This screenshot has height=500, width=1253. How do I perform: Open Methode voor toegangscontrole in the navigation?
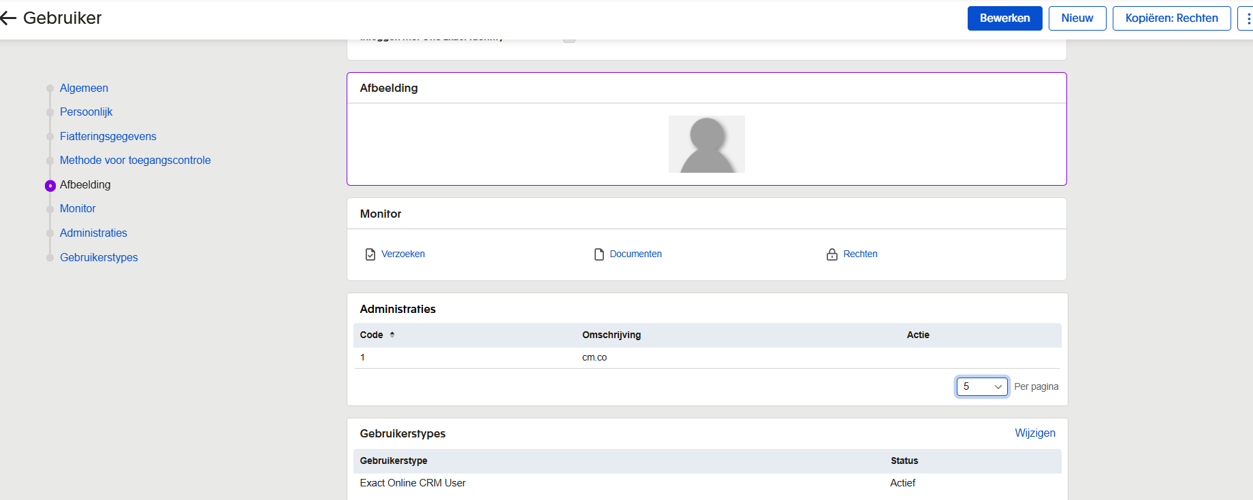(136, 161)
